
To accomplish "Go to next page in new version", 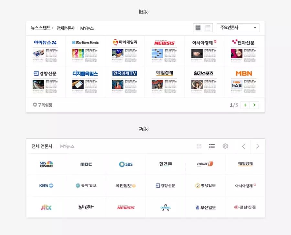I will click(x=258, y=146).
